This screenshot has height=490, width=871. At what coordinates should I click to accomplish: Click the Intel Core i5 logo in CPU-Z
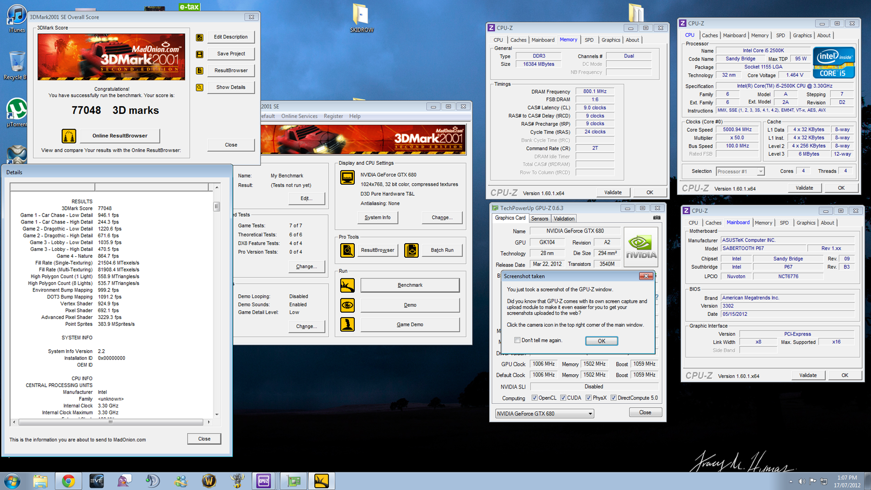pyautogui.click(x=834, y=63)
